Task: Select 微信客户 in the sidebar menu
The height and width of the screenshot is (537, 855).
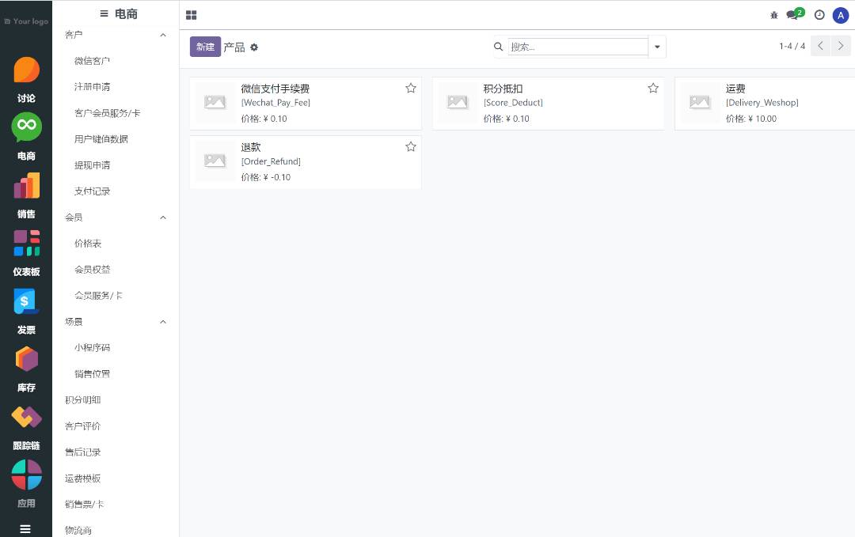Action: click(x=92, y=61)
